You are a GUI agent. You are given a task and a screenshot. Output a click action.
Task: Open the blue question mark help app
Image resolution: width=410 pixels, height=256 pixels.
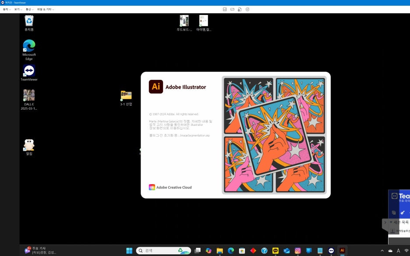(x=265, y=250)
